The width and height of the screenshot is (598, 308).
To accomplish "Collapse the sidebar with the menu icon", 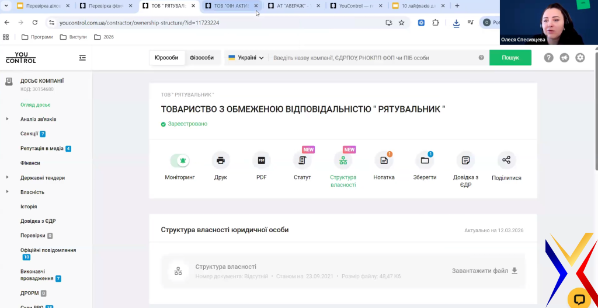I will (82, 58).
